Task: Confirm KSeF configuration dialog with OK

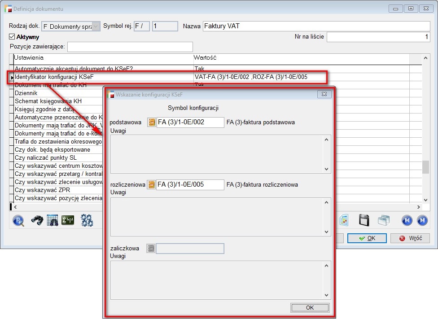Action: (x=310, y=308)
